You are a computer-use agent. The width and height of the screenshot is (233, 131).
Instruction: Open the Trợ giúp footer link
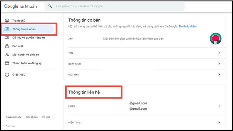click(46, 117)
